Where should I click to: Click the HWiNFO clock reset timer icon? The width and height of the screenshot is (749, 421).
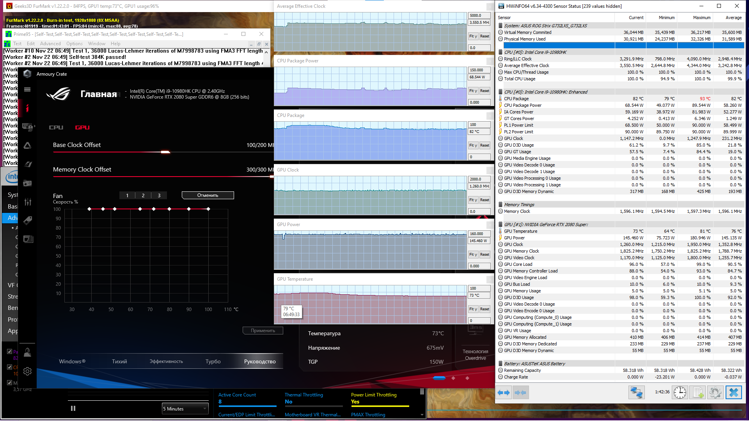[680, 392]
